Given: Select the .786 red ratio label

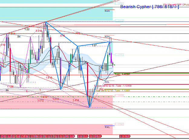Looking at the screenshot, I should pyautogui.click(x=77, y=33).
